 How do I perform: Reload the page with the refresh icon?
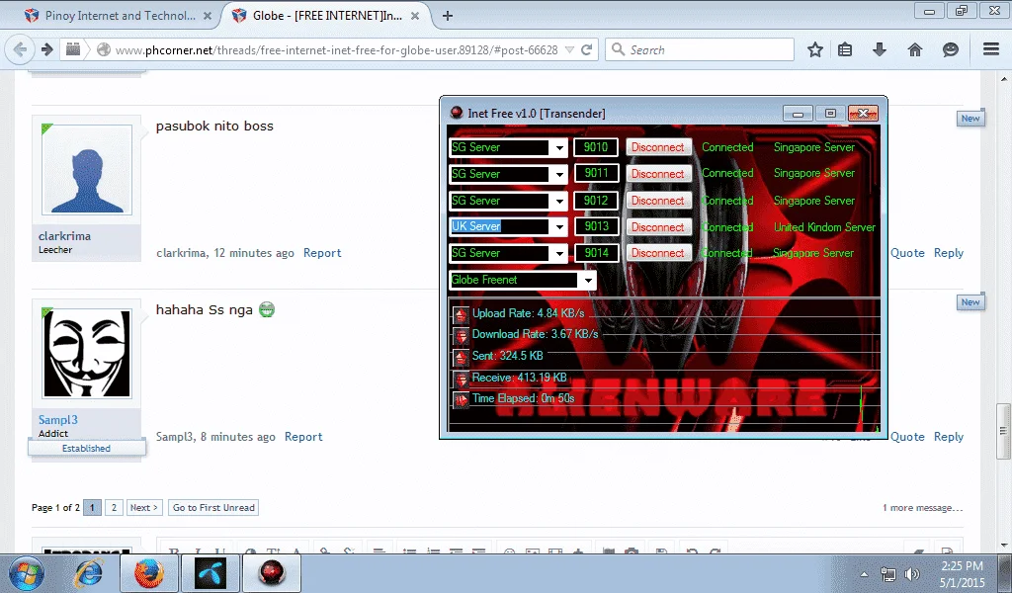pyautogui.click(x=587, y=49)
